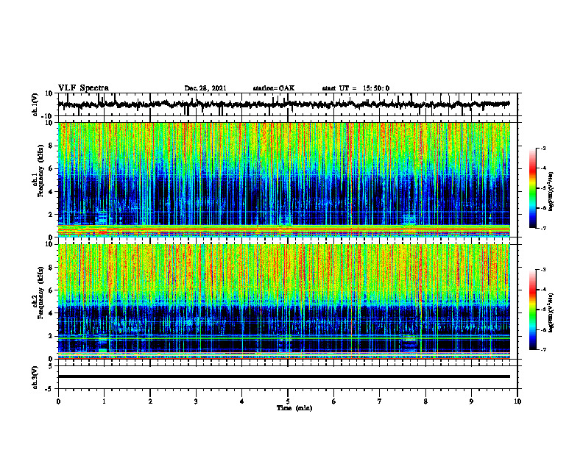Click the time axis tick label "0"
Image resolution: width=583 pixels, height=450 pixels.
coord(58,401)
